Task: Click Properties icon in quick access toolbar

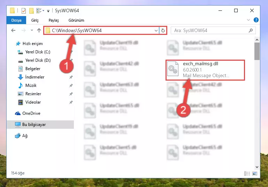Action: [24, 11]
